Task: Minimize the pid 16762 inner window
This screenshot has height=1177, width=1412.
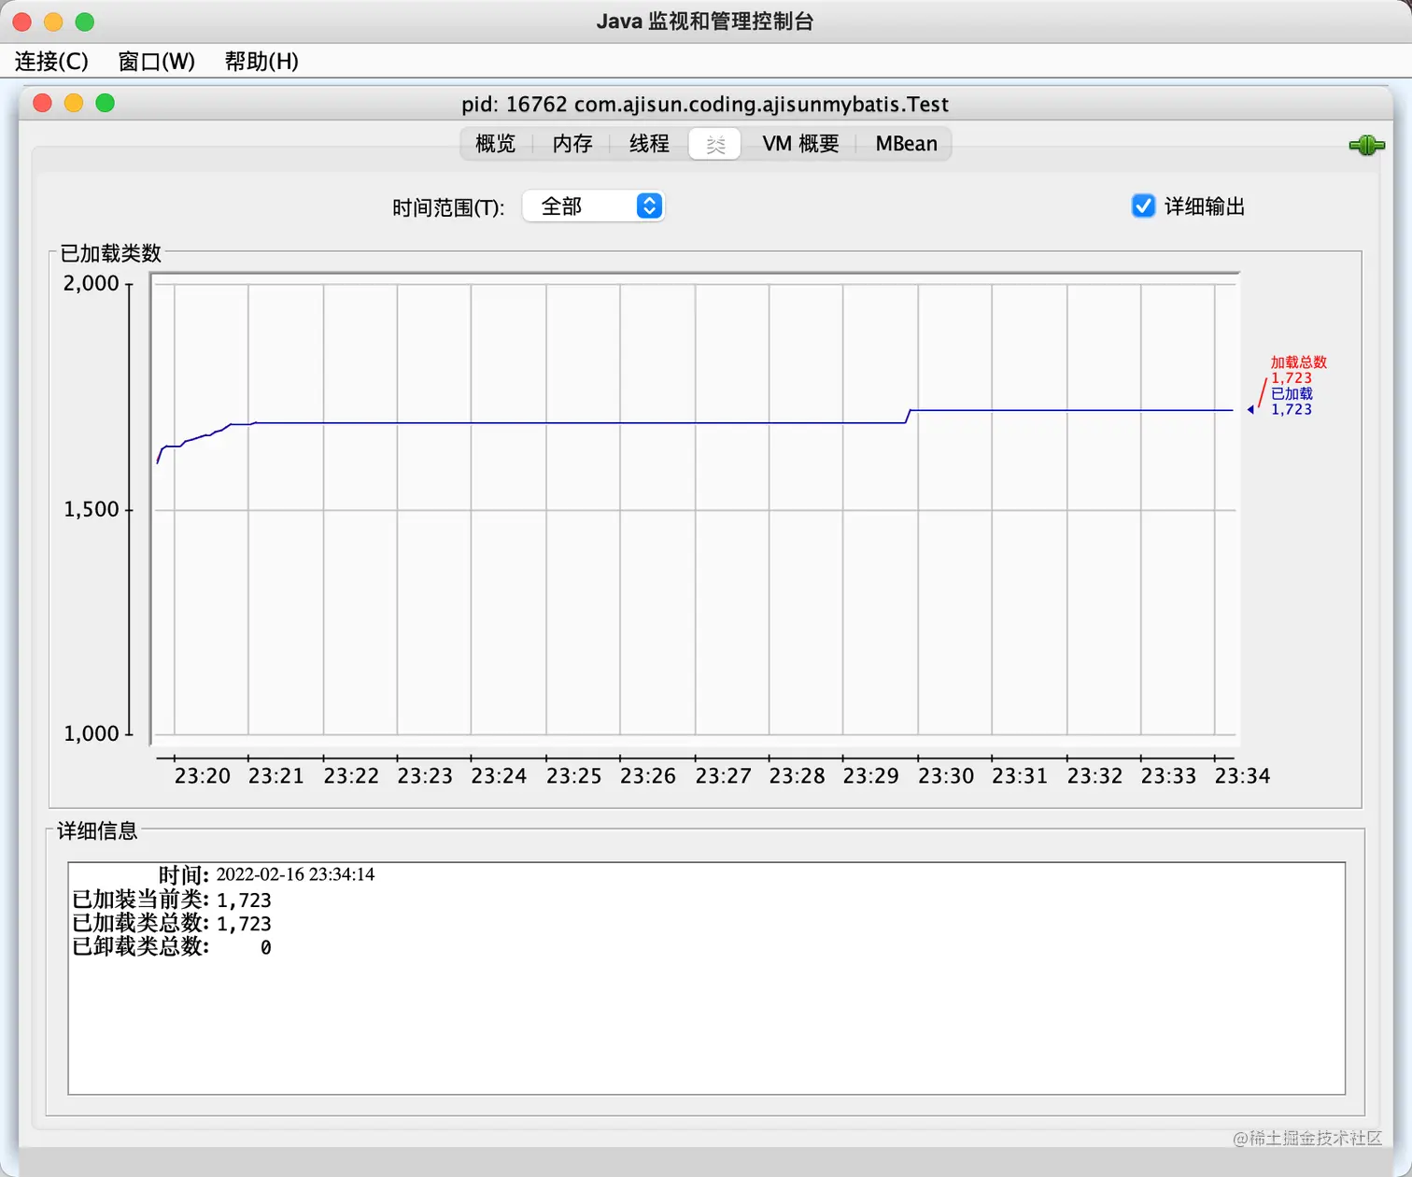Action: pos(74,103)
